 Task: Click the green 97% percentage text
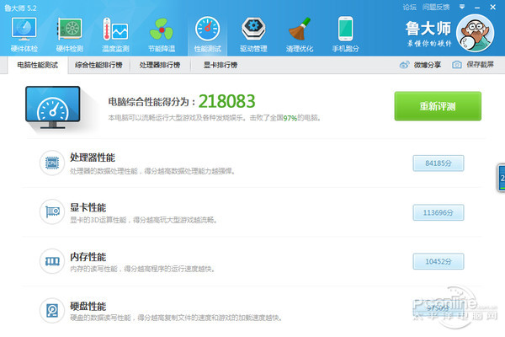(x=290, y=118)
